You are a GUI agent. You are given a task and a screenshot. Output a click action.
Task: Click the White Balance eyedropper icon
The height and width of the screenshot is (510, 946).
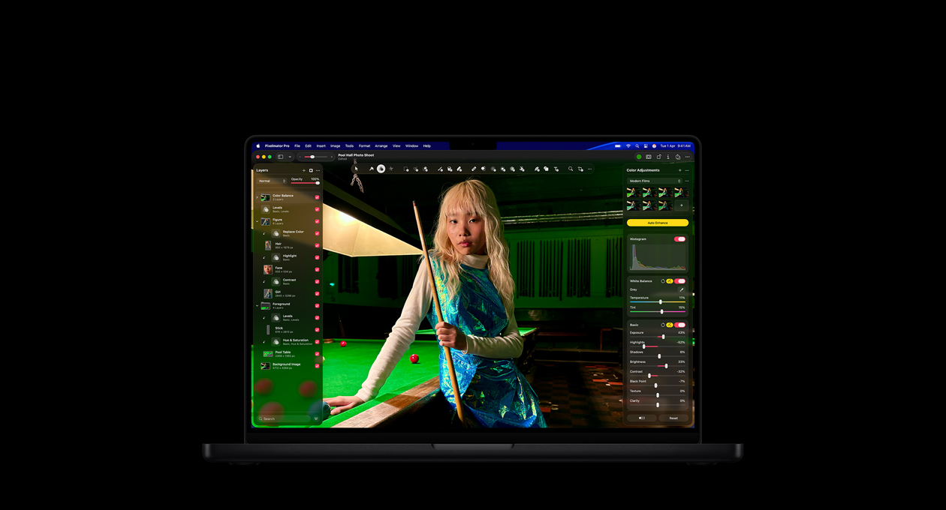pos(682,289)
